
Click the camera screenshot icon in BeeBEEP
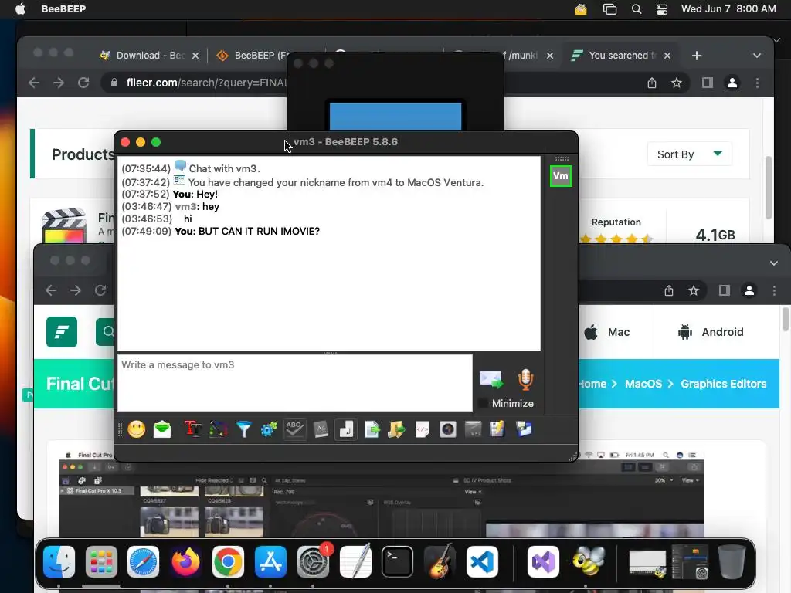(448, 429)
